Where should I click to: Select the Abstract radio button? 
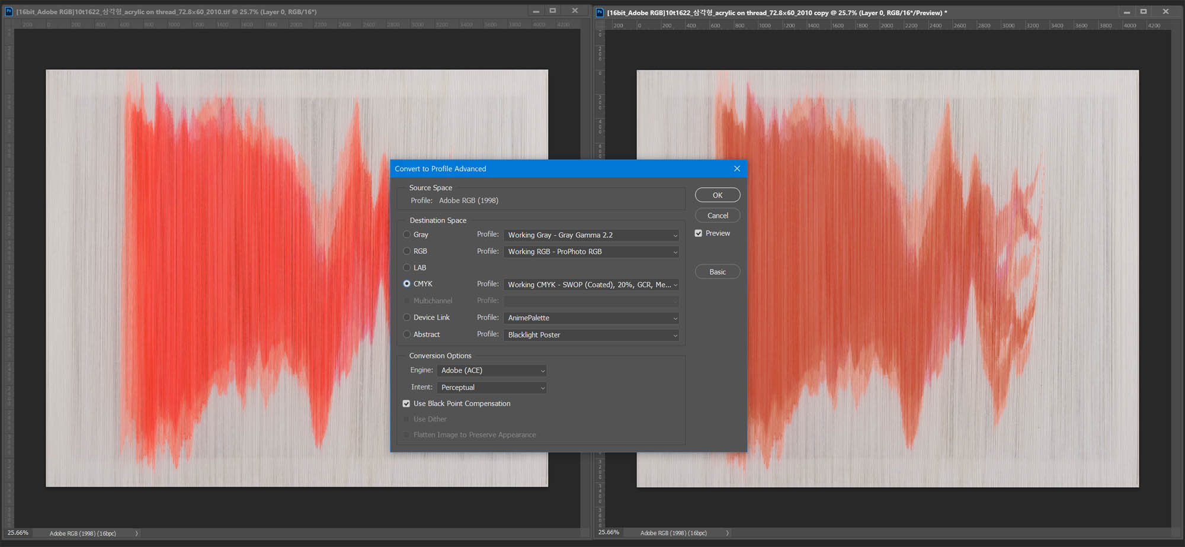(407, 334)
